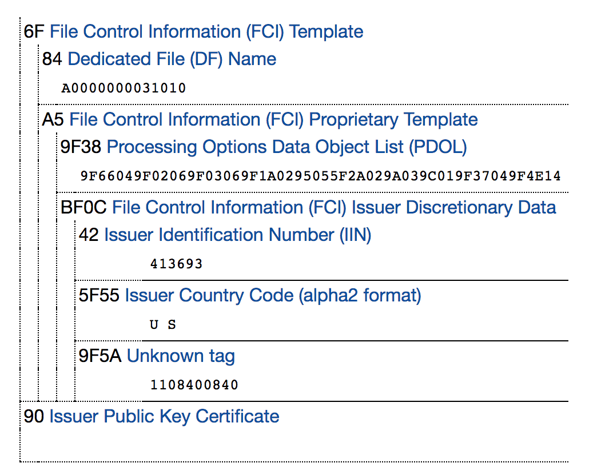
Task: Click the DF Name value A0000000031010
Action: pyautogui.click(x=124, y=88)
